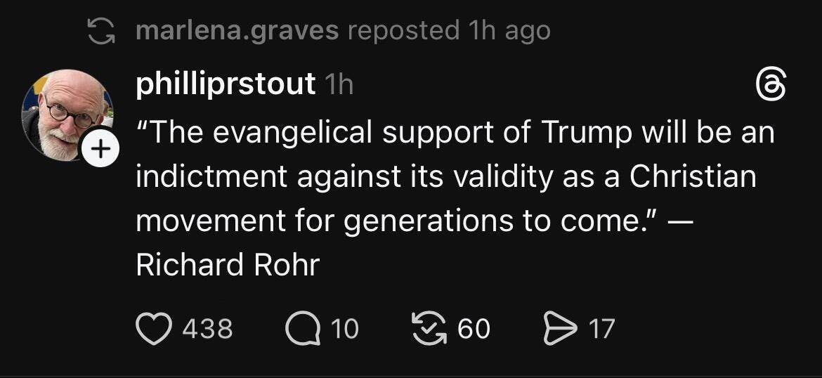
Task: Visit the philliprstout username link
Action: (225, 85)
